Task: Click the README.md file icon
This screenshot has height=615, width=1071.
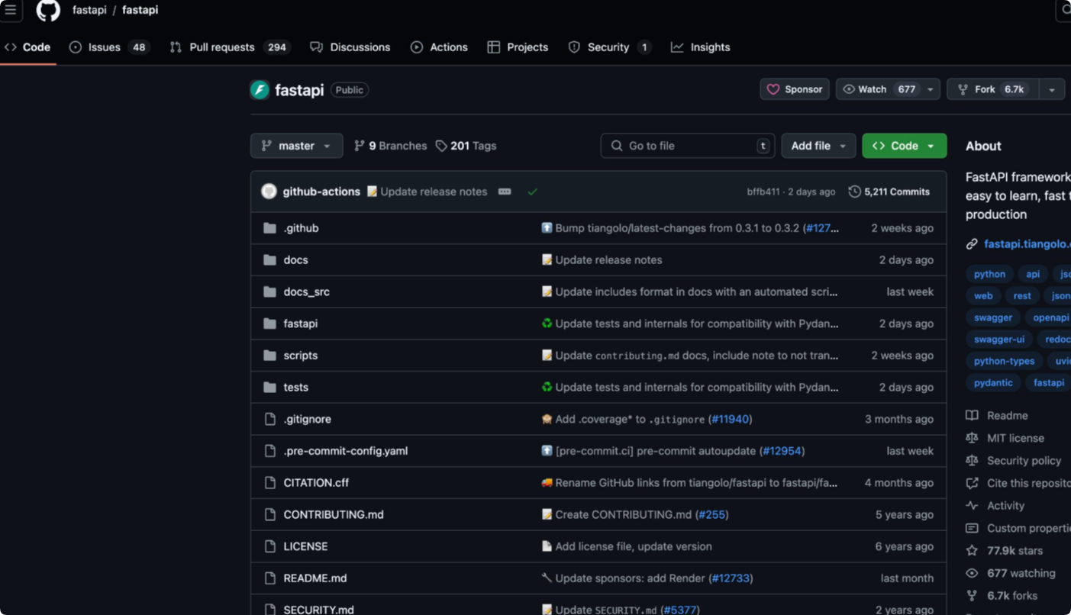Action: 269,578
